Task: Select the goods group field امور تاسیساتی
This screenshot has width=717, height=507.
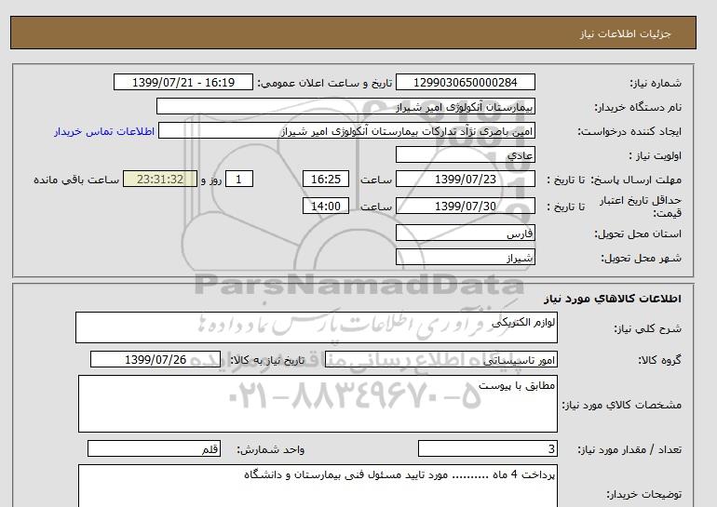Action: pos(440,359)
